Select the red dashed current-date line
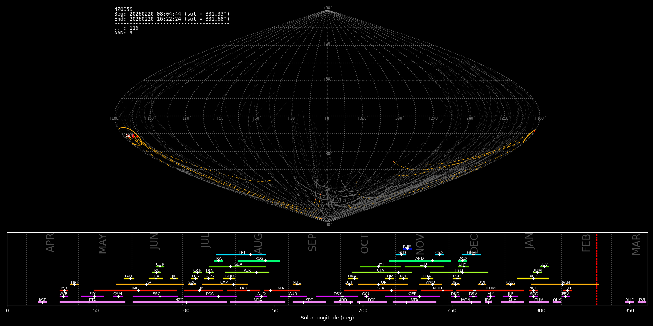This screenshot has width=653, height=326. point(597,268)
